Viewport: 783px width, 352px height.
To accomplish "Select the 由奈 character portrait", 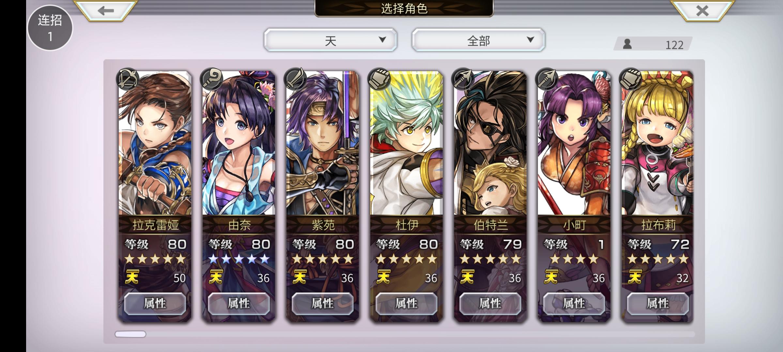I will [x=239, y=143].
